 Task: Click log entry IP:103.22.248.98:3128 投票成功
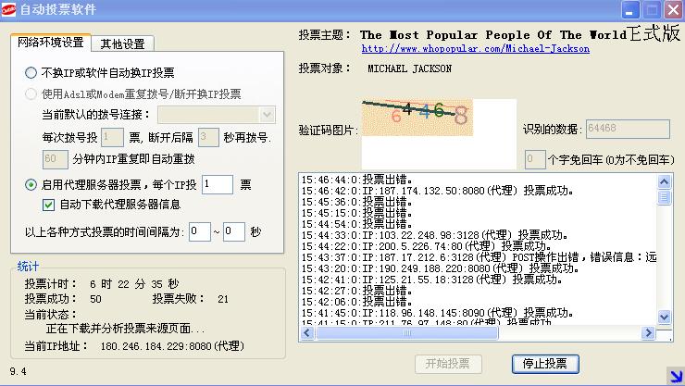click(x=434, y=235)
